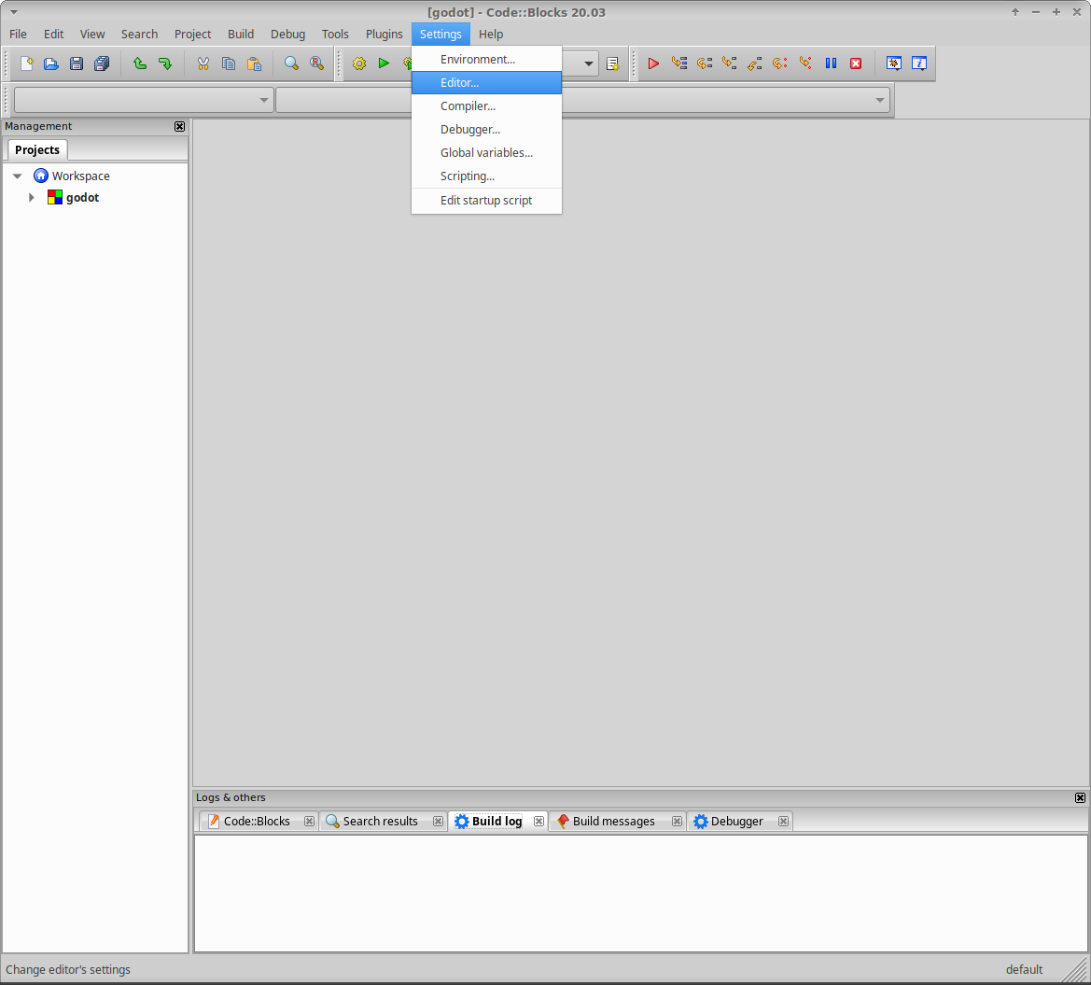Collapse the Workspace tree node
Image resolution: width=1091 pixels, height=985 pixels.
(17, 175)
